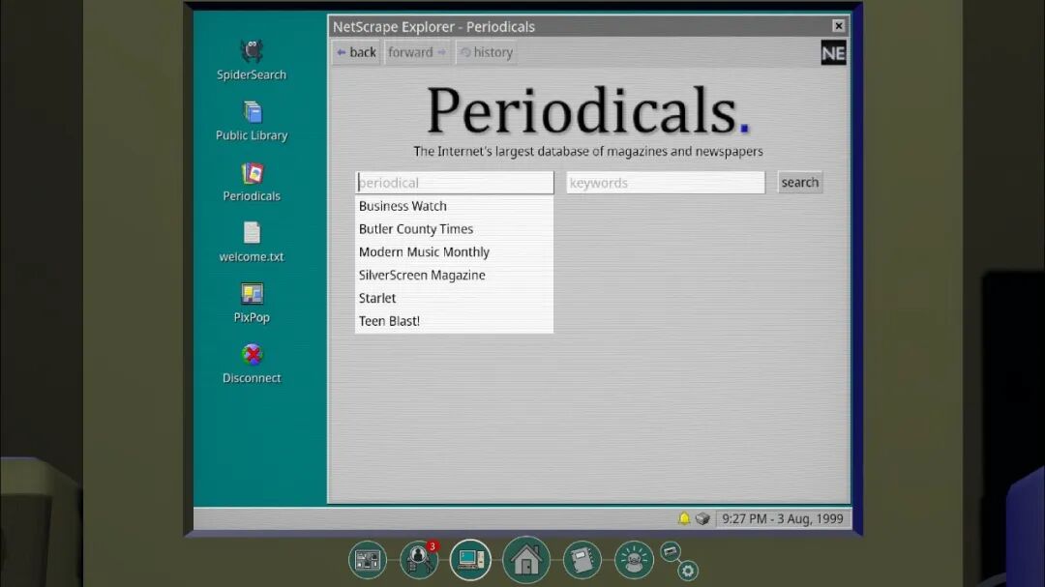Click the rubber duck hint icon
This screenshot has width=1045, height=587.
coord(634,560)
